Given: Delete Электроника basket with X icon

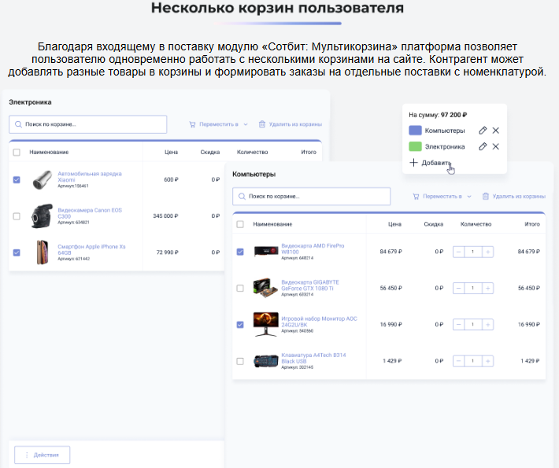Looking at the screenshot, I should [x=495, y=146].
